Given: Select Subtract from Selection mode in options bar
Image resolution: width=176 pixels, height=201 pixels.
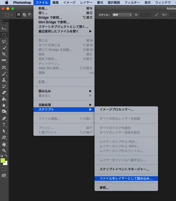Looking at the screenshot, I should pos(30,15).
